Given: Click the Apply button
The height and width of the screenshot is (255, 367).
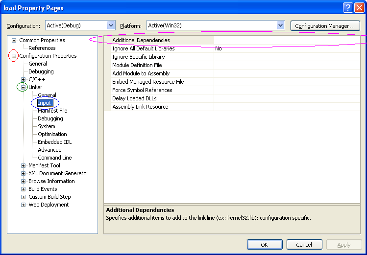Looking at the screenshot, I should coord(344,245).
